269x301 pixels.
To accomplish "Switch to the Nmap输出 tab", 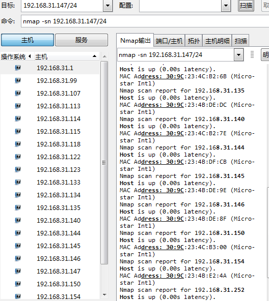I will click(135, 41).
